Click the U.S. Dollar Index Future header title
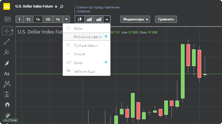Viewport: 222px width, 124px height. (34, 6)
